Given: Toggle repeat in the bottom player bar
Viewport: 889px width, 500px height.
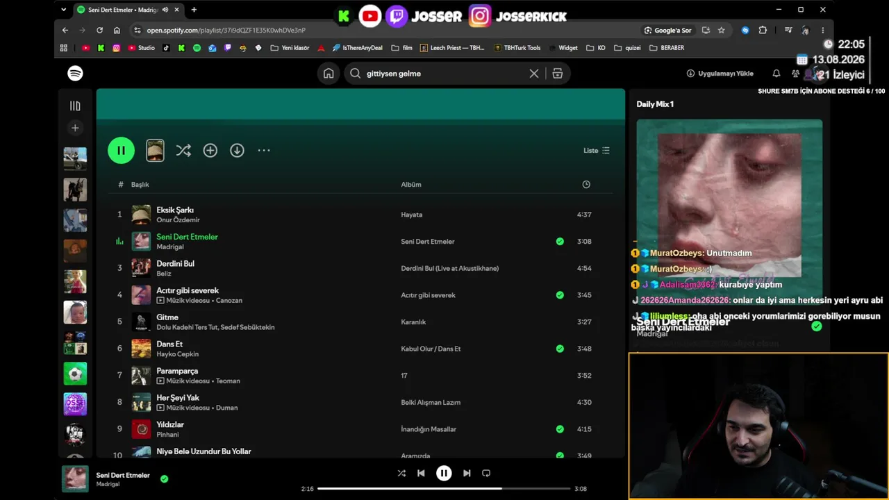Looking at the screenshot, I should pyautogui.click(x=486, y=473).
